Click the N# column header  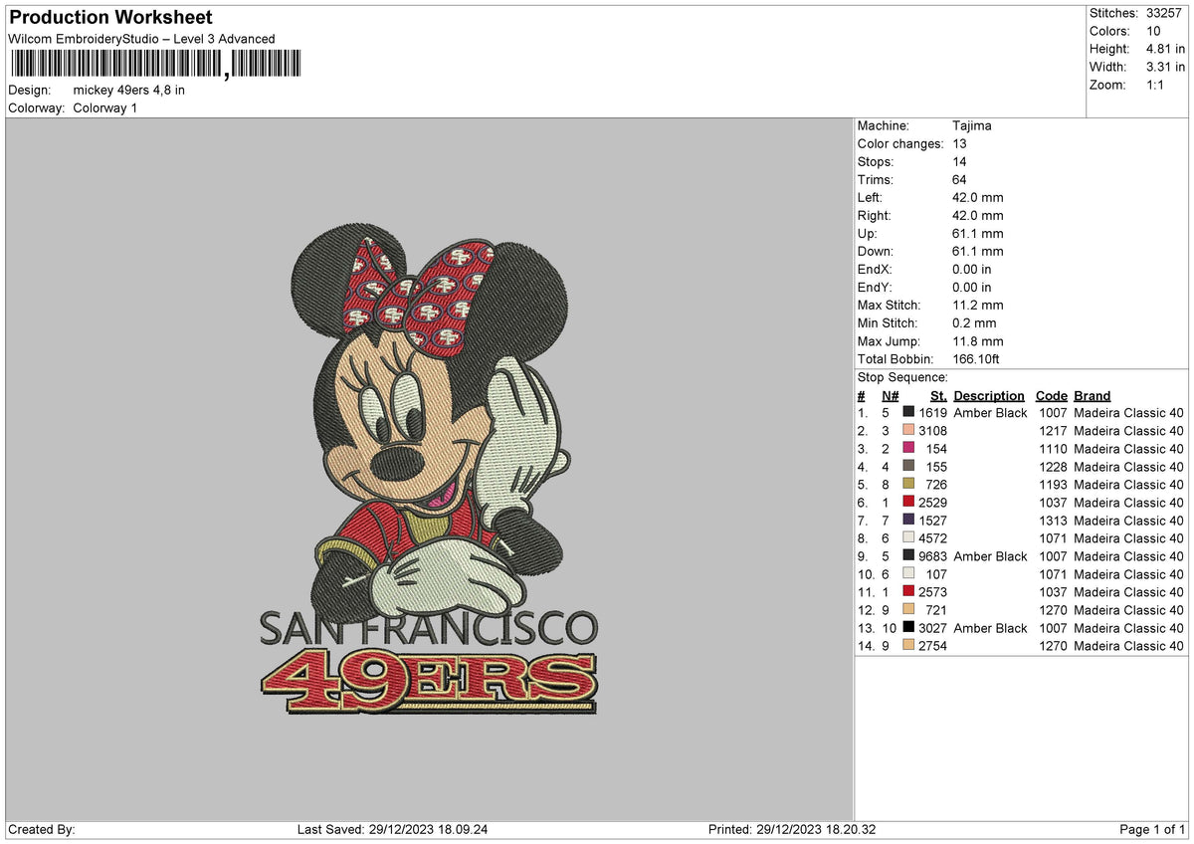pos(890,396)
